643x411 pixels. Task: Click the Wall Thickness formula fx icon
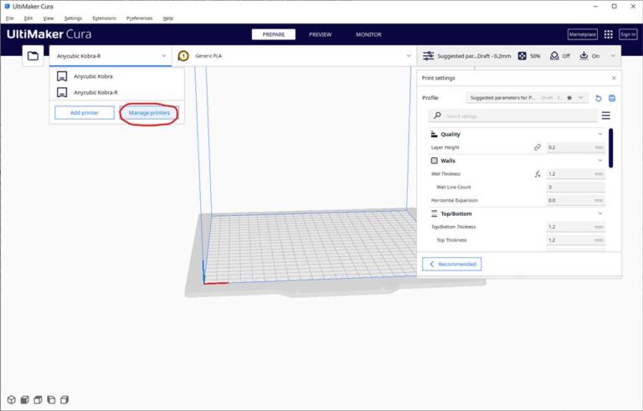point(538,174)
